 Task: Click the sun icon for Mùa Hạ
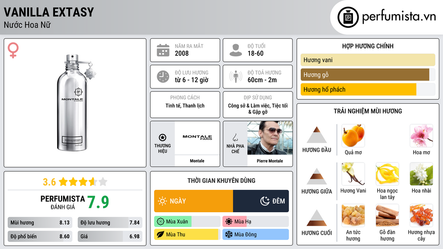pos(229,222)
